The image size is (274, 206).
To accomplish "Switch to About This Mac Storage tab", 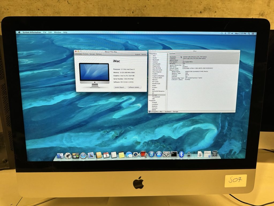I will (92, 54).
